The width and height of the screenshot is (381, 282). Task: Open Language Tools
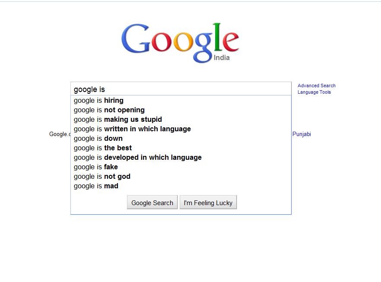click(x=314, y=92)
